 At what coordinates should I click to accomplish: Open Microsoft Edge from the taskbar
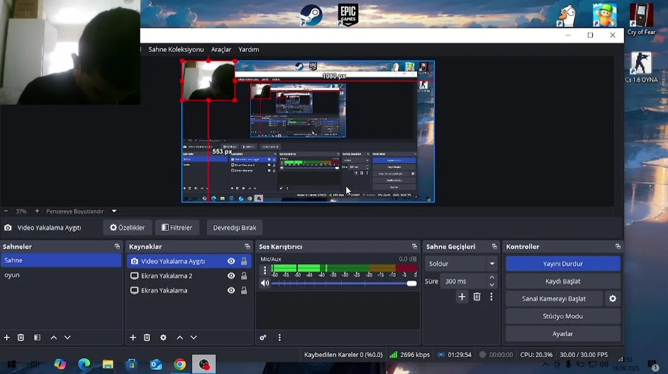pos(84,365)
